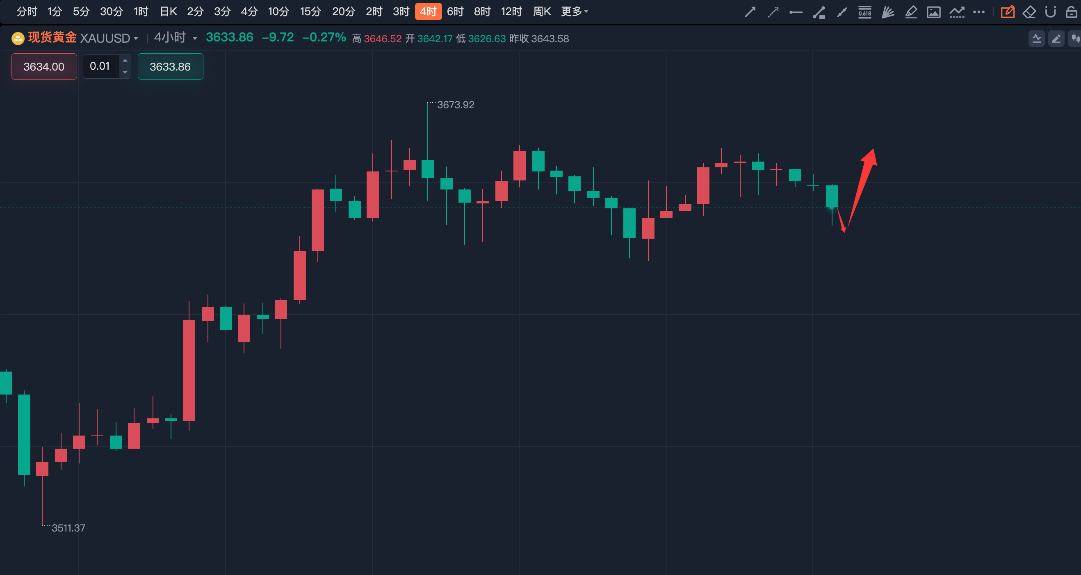Screen dimensions: 1081x575
Task: Toggle the drawing mode orange pencil icon
Action: coord(1007,12)
